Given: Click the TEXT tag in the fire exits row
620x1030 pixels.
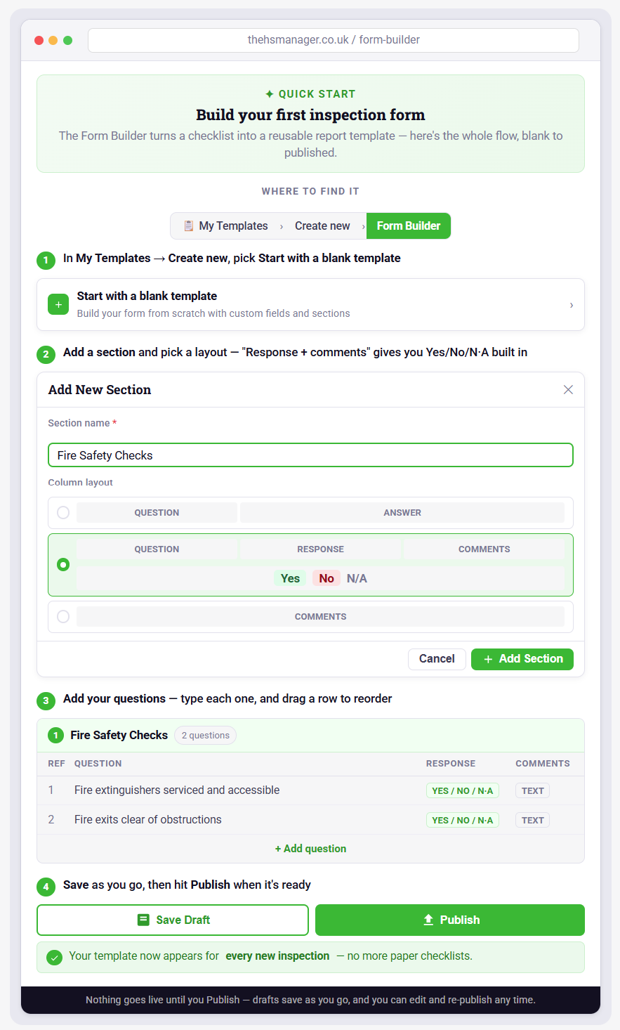Looking at the screenshot, I should point(532,820).
